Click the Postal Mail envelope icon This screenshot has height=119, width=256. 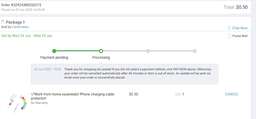pyautogui.click(x=229, y=36)
